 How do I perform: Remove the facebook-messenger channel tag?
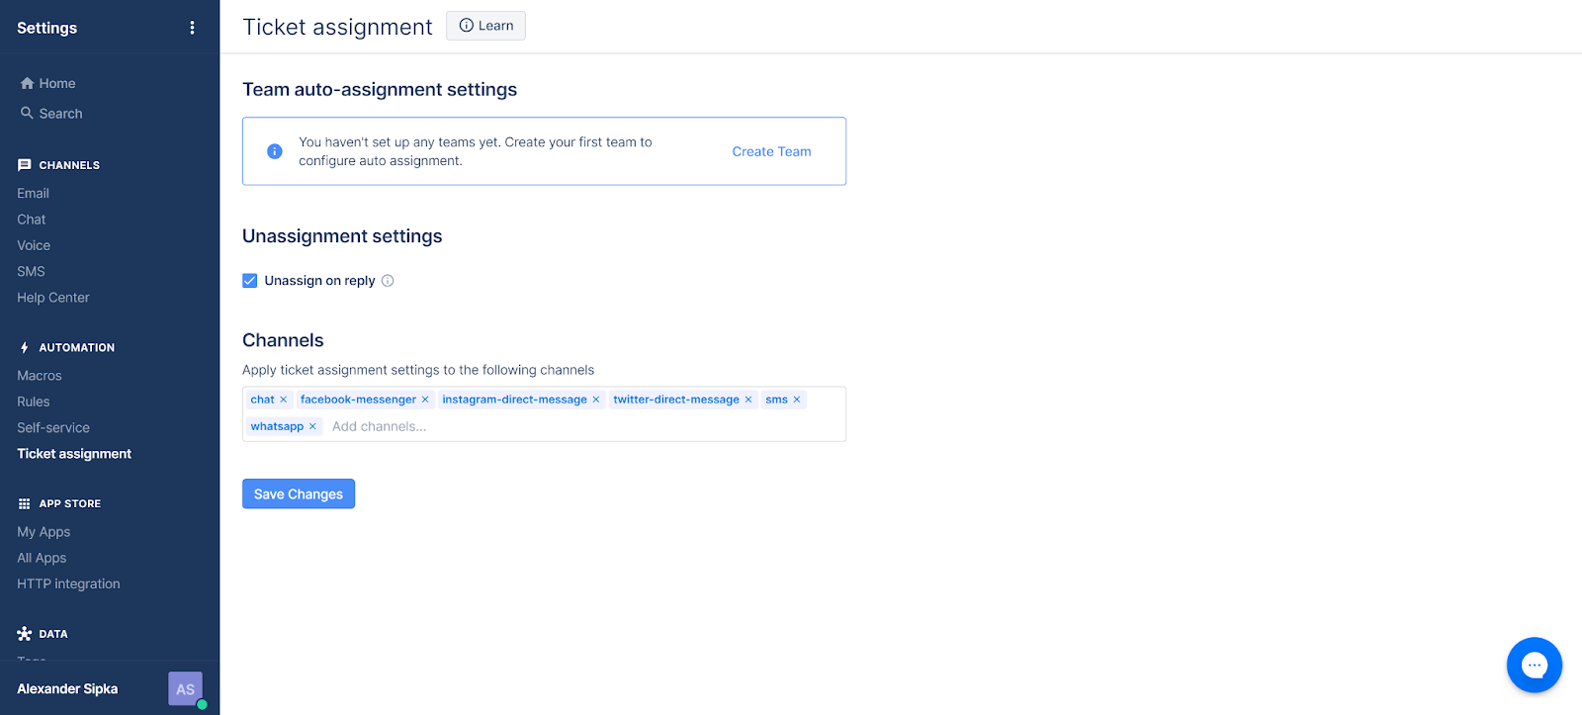pos(425,401)
